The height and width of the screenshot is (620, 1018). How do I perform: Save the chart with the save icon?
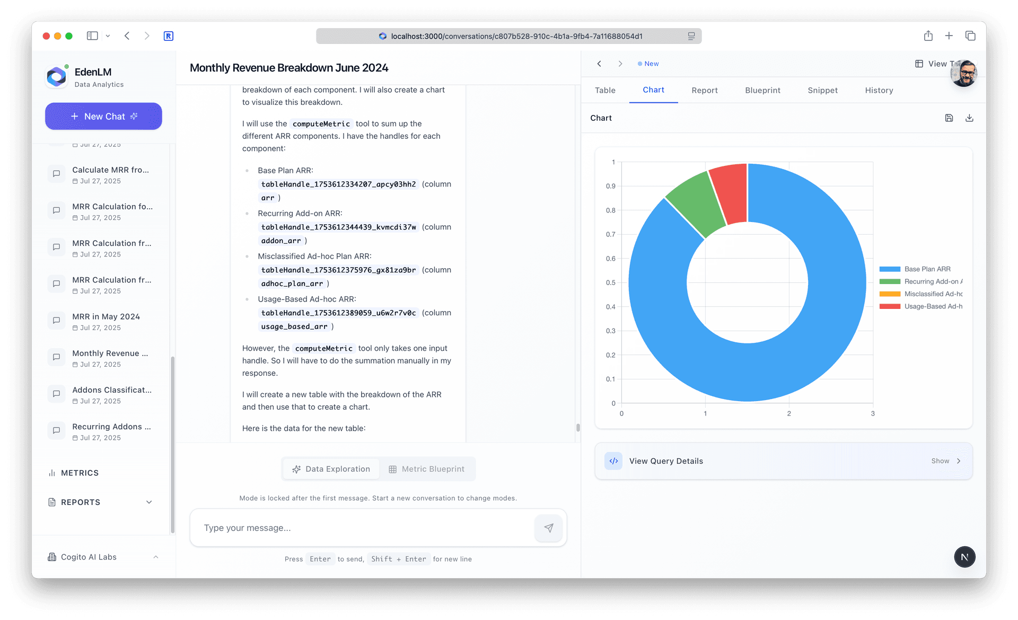[x=949, y=118]
